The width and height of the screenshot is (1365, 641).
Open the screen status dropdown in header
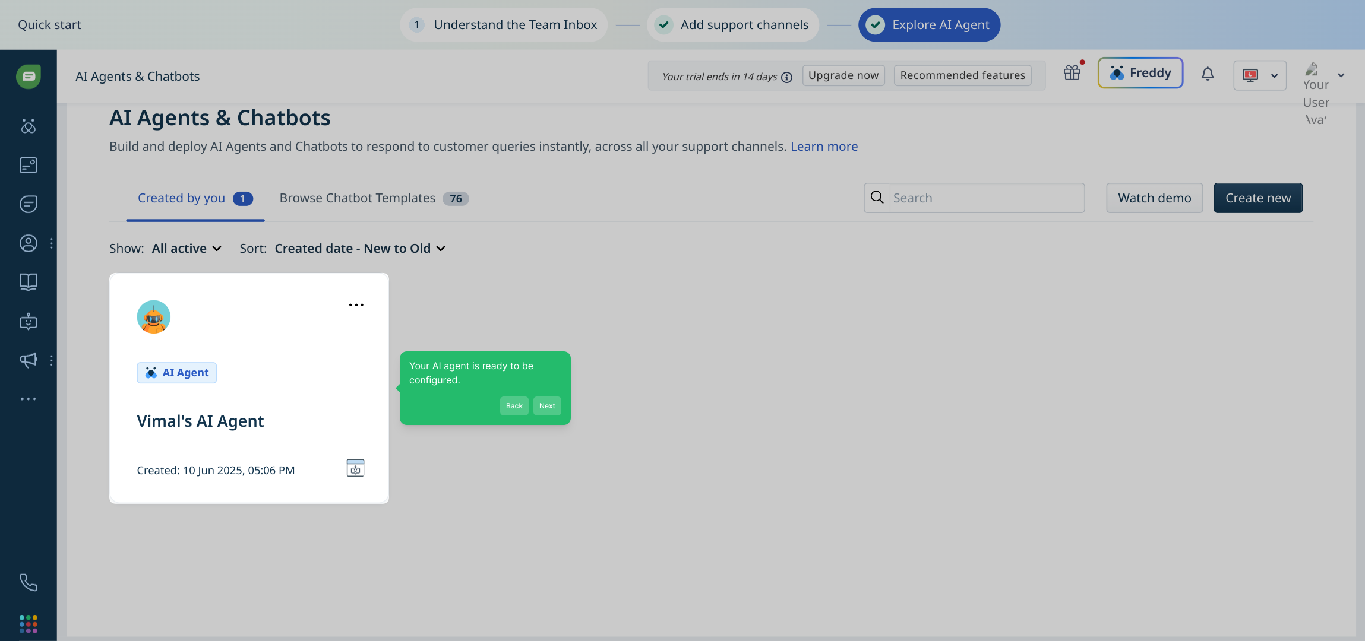[x=1260, y=75]
